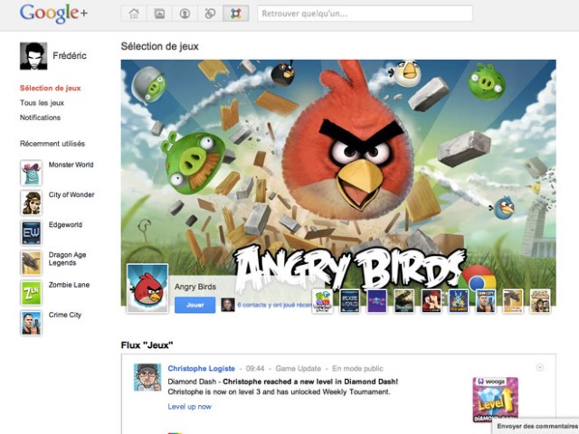579x434 pixels.
Task: Select the last carousel thumbnail with couple
Action: (540, 301)
